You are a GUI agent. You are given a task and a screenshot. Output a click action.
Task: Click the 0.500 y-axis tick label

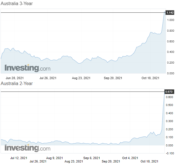point(170,105)
